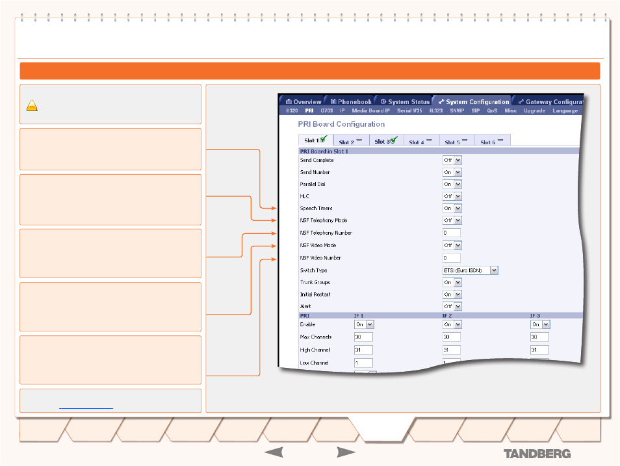Open the G703 submenu
Image resolution: width=620 pixels, height=466 pixels.
(327, 110)
